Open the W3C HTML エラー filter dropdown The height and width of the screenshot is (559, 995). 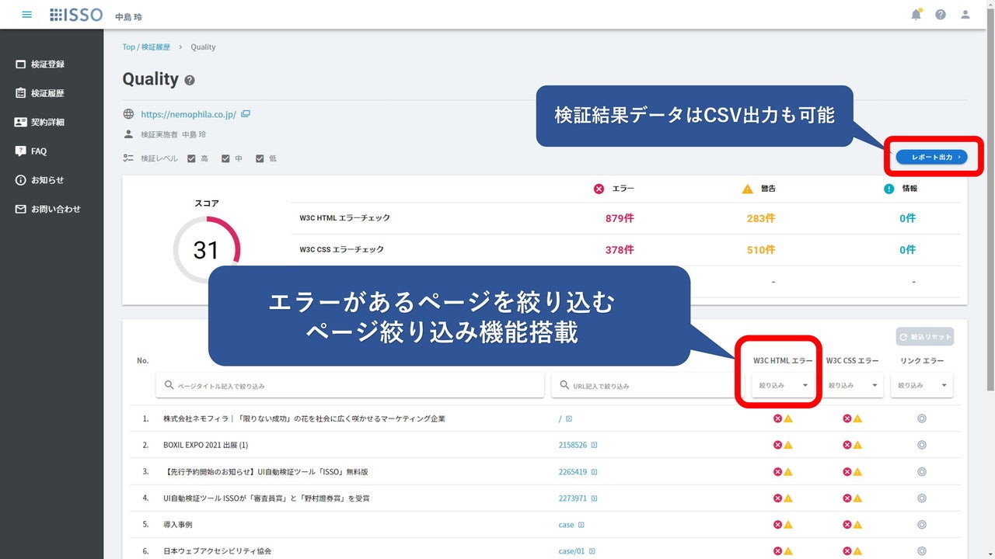[x=783, y=386]
